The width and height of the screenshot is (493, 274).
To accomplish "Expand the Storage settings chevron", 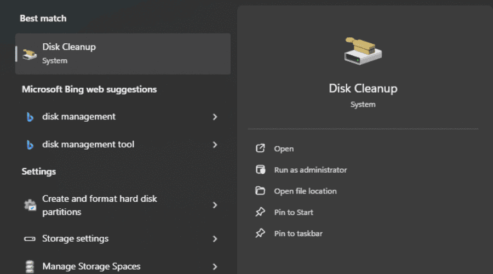I will [215, 239].
